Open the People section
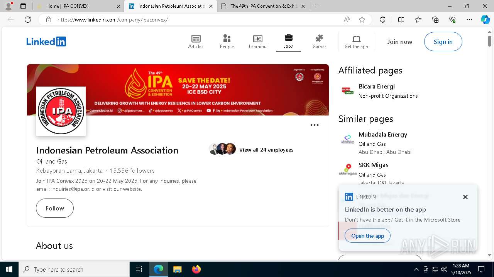The image size is (494, 277). tap(227, 42)
